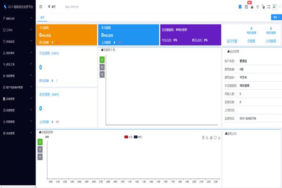Viewport: 282px width, 188px height.
Task: Open the theme shirt icon in header
Action: point(258,7)
